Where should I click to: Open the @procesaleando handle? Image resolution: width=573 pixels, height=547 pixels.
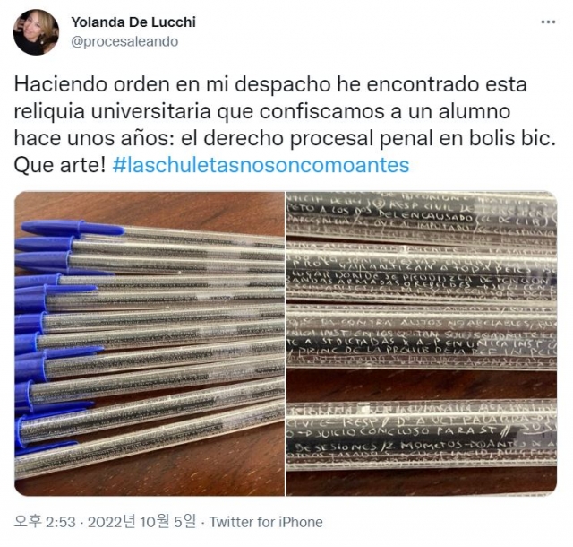pos(124,41)
